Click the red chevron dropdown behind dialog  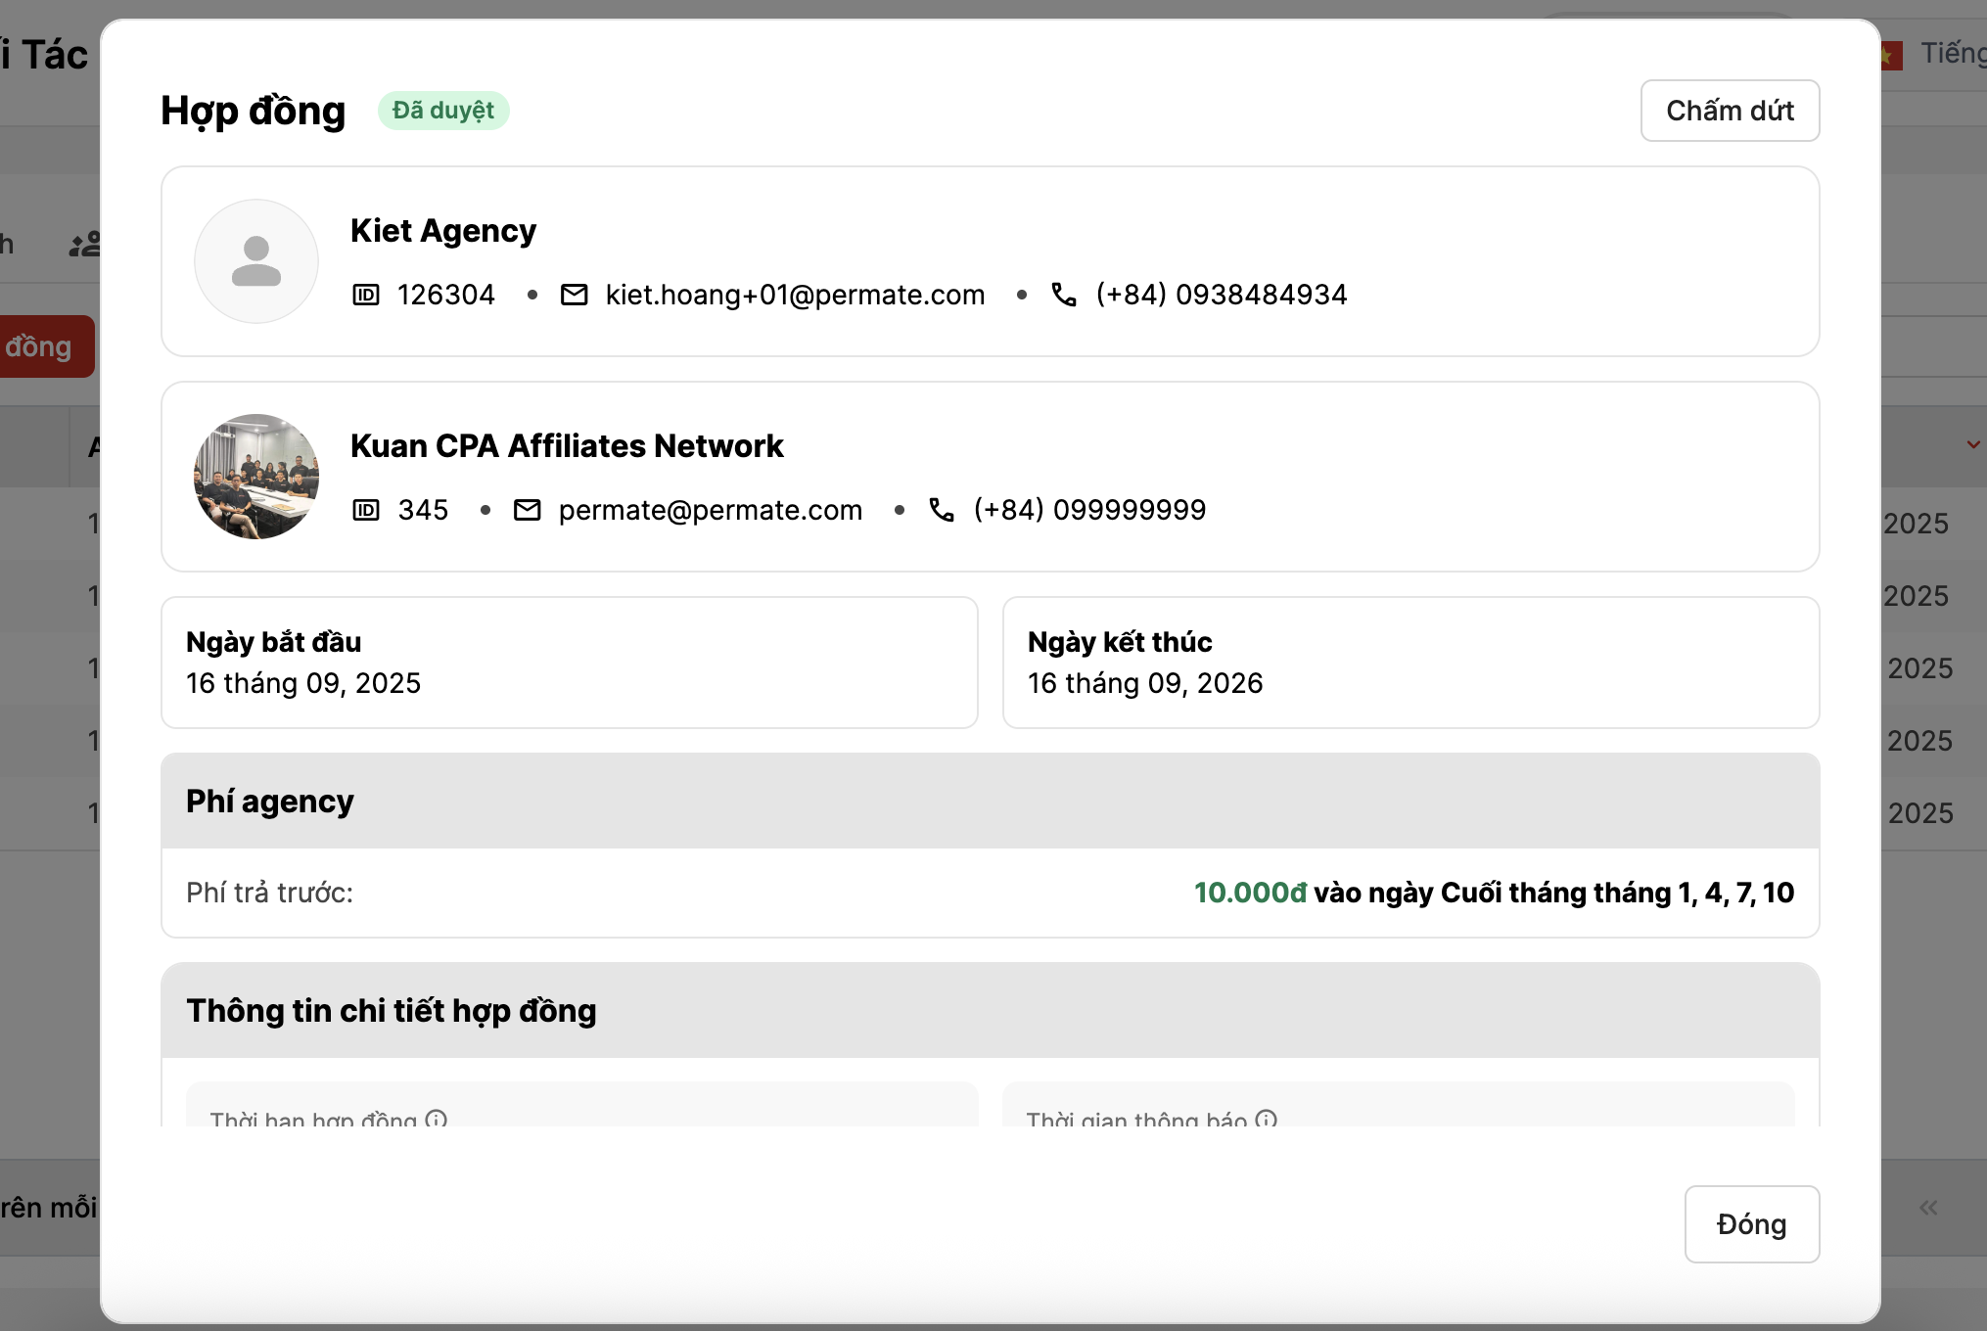(x=1972, y=445)
